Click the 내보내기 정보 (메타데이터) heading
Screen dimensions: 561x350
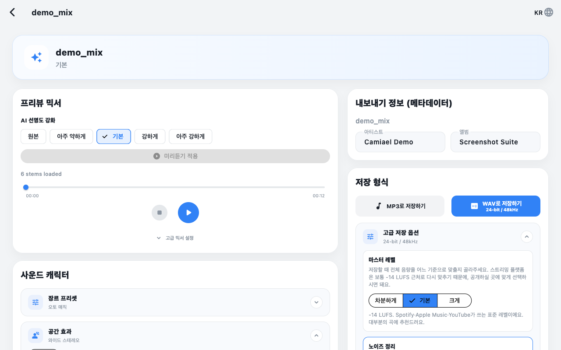(x=404, y=103)
